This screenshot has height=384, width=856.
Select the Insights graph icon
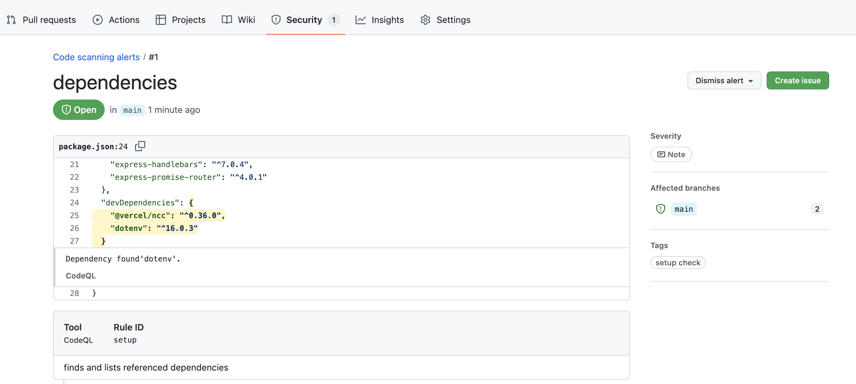pyautogui.click(x=361, y=19)
